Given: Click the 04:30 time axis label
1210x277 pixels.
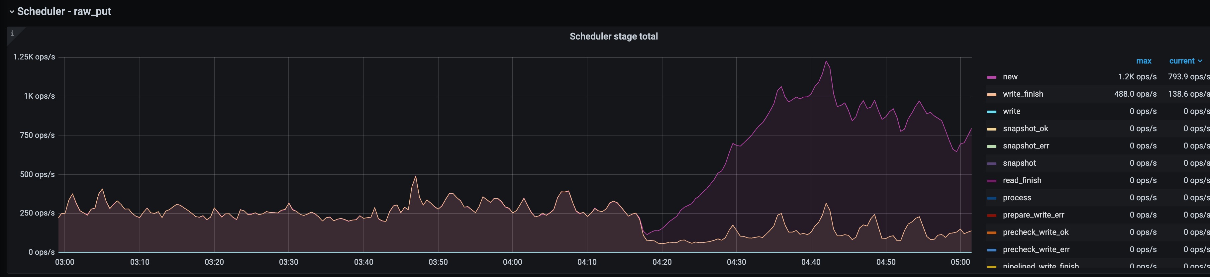Looking at the screenshot, I should [x=736, y=262].
